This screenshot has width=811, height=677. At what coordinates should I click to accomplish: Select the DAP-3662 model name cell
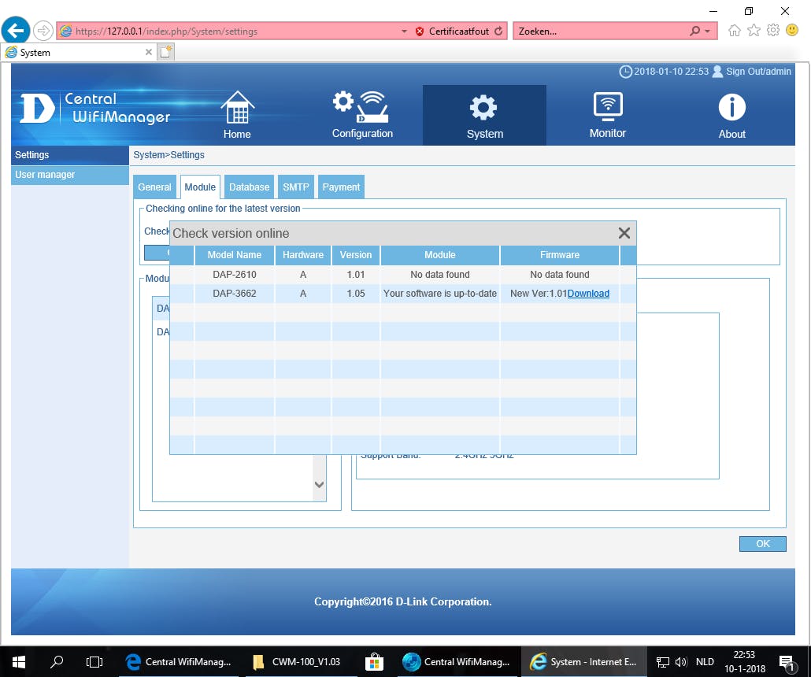[235, 294]
